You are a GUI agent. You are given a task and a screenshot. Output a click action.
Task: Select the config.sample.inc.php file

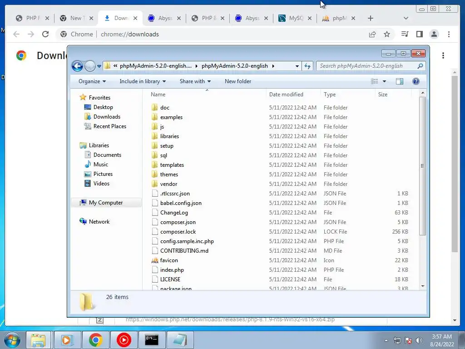click(x=187, y=241)
